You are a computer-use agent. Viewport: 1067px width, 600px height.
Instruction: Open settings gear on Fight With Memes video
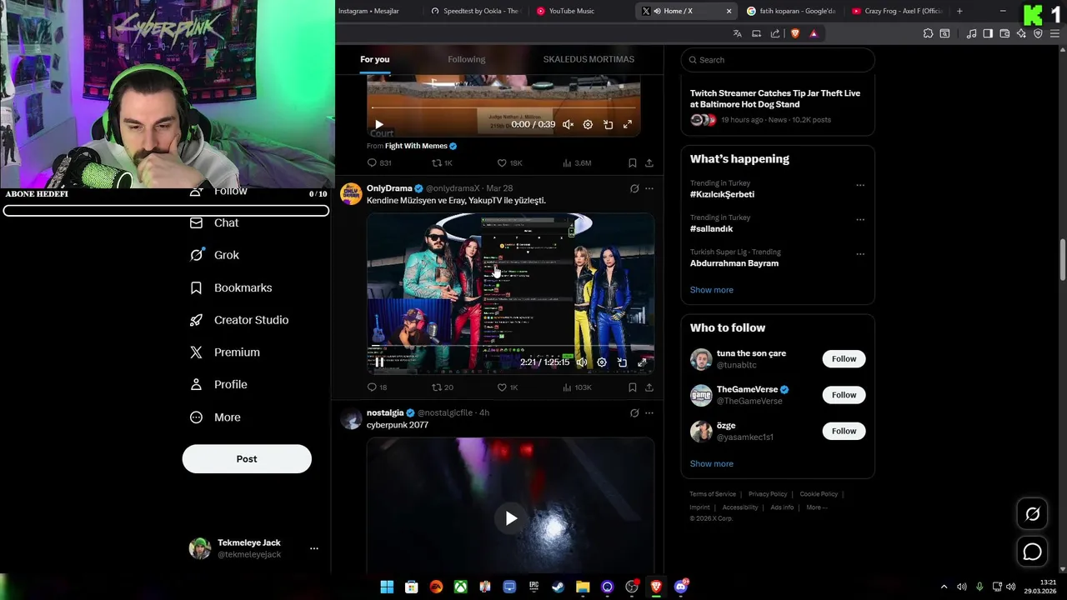[588, 124]
